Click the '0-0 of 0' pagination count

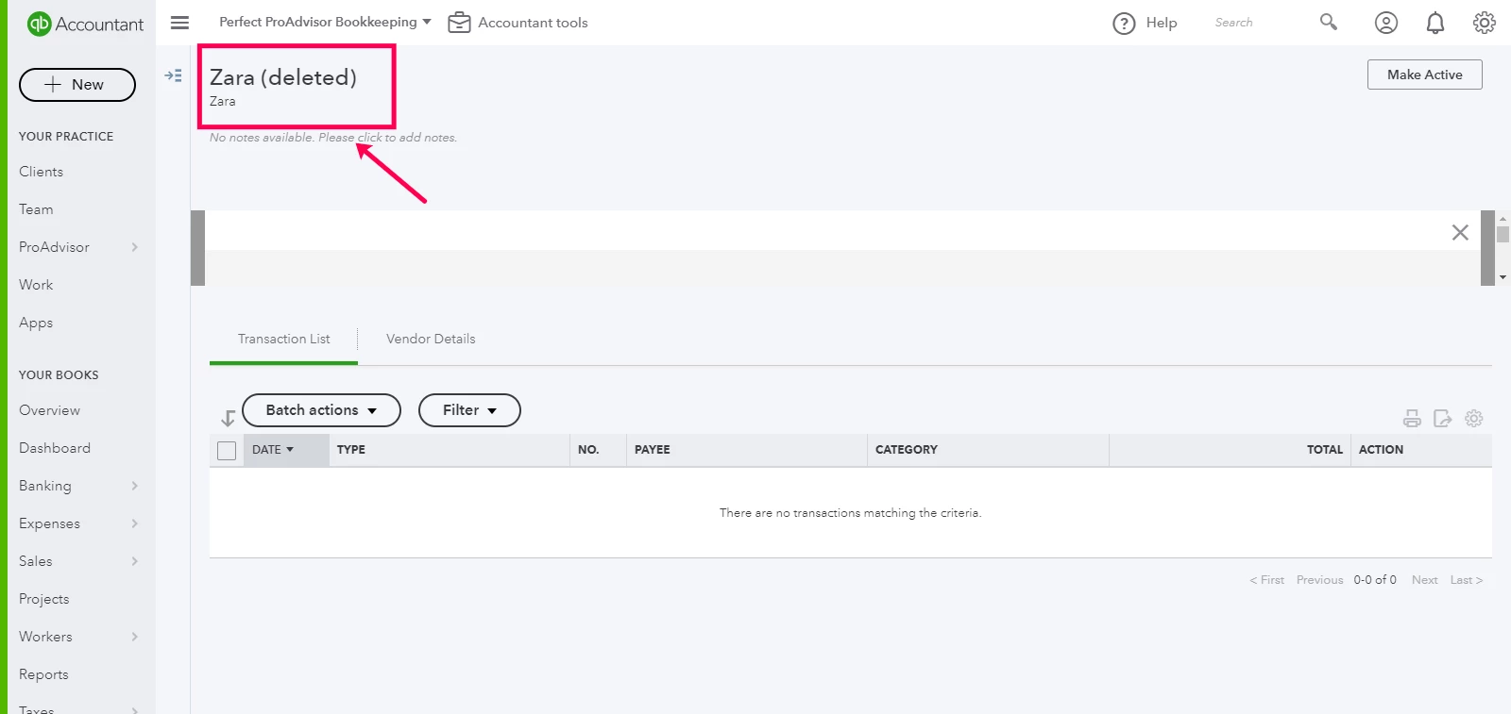(1375, 580)
